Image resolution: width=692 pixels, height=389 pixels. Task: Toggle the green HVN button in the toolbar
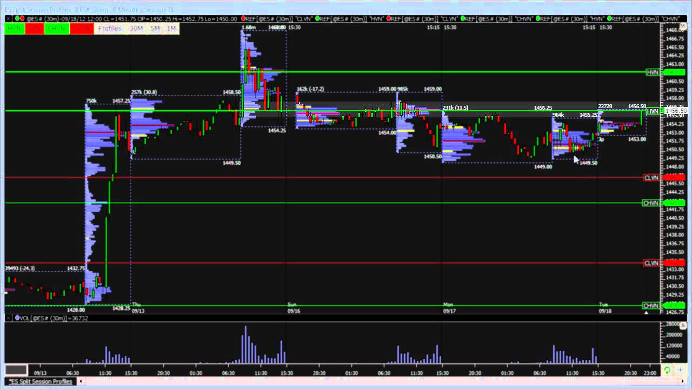15,28
